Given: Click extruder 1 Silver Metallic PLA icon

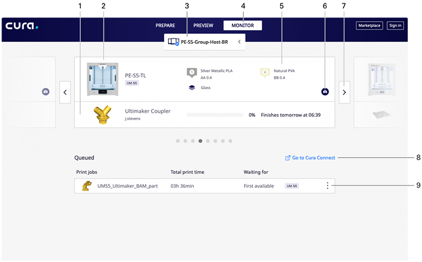Looking at the screenshot, I should pos(192,72).
